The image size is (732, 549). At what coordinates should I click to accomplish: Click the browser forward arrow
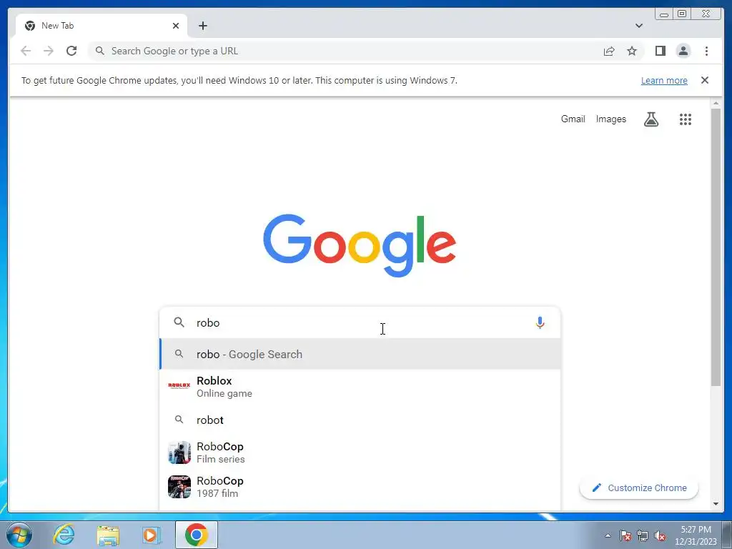click(x=49, y=51)
